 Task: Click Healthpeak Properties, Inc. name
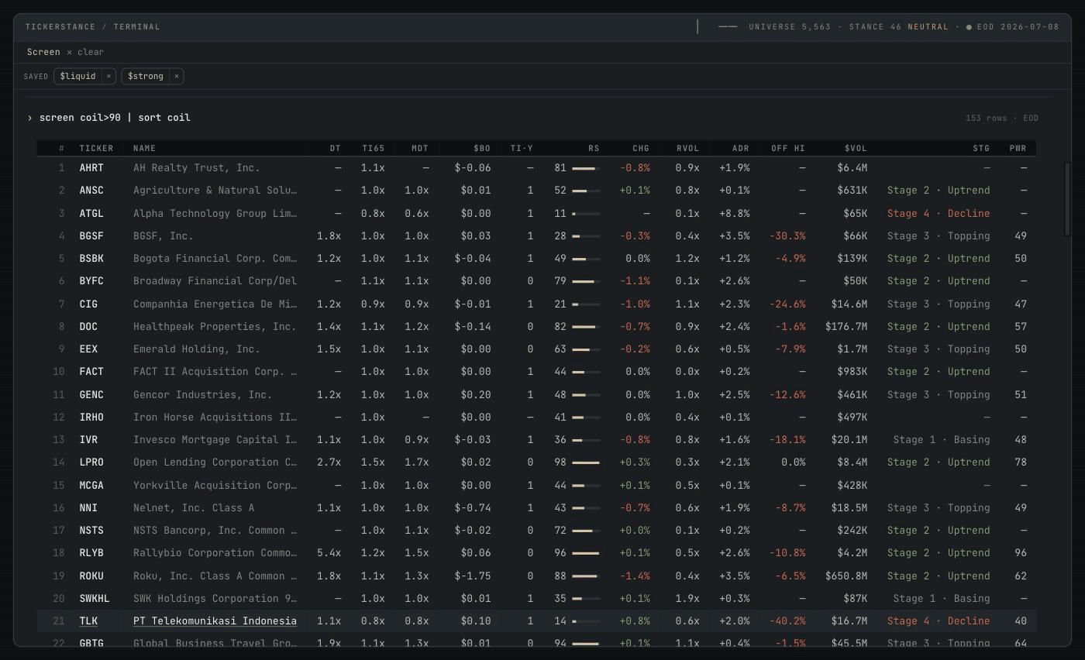(215, 326)
